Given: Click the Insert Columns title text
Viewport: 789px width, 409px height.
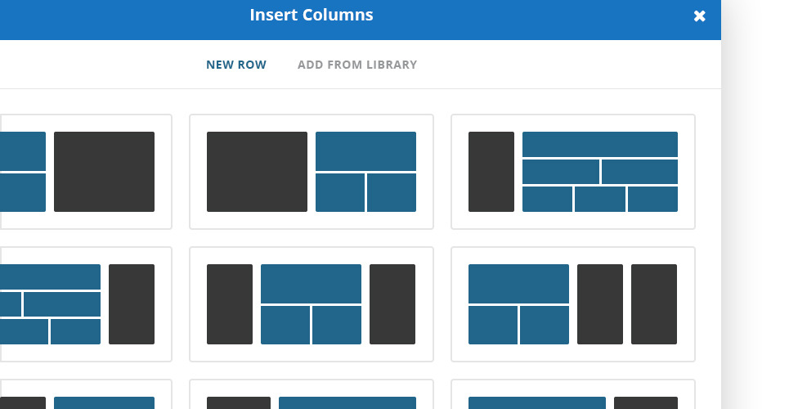Looking at the screenshot, I should click(312, 15).
